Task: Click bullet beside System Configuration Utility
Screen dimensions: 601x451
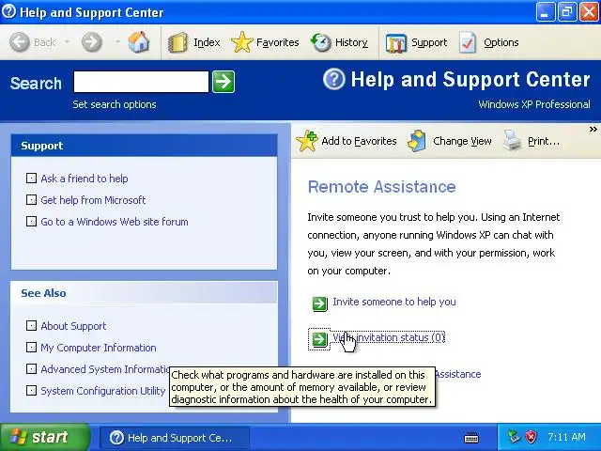Action: 31,391
